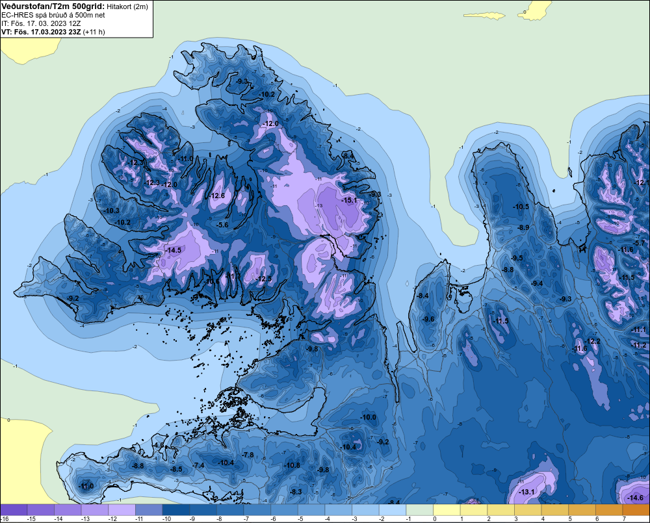Click the legend scale value 7
This screenshot has width=650, height=523.
pyautogui.click(x=624, y=519)
